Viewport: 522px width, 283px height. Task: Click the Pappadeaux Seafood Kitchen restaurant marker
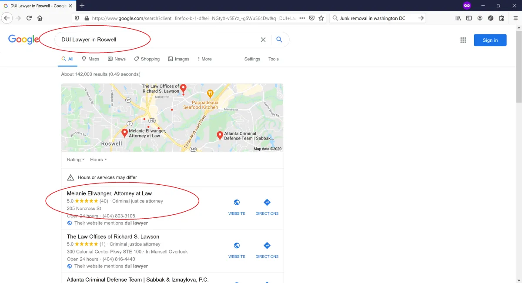point(211,93)
